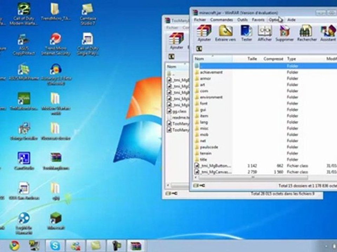Click the up-folder icon in minecraft.jar window
Viewport: 337px width, 252px height.
(199, 49)
